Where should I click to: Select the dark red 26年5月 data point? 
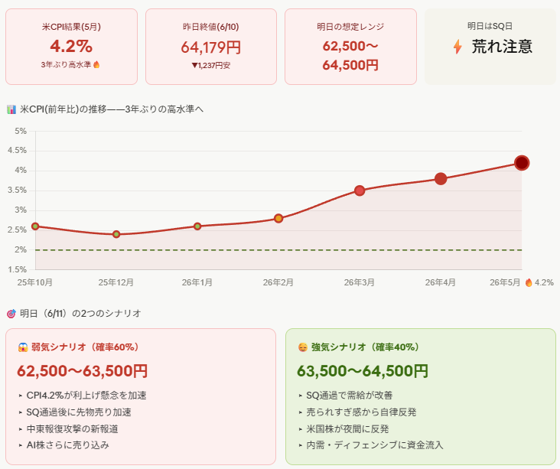[x=522, y=163]
